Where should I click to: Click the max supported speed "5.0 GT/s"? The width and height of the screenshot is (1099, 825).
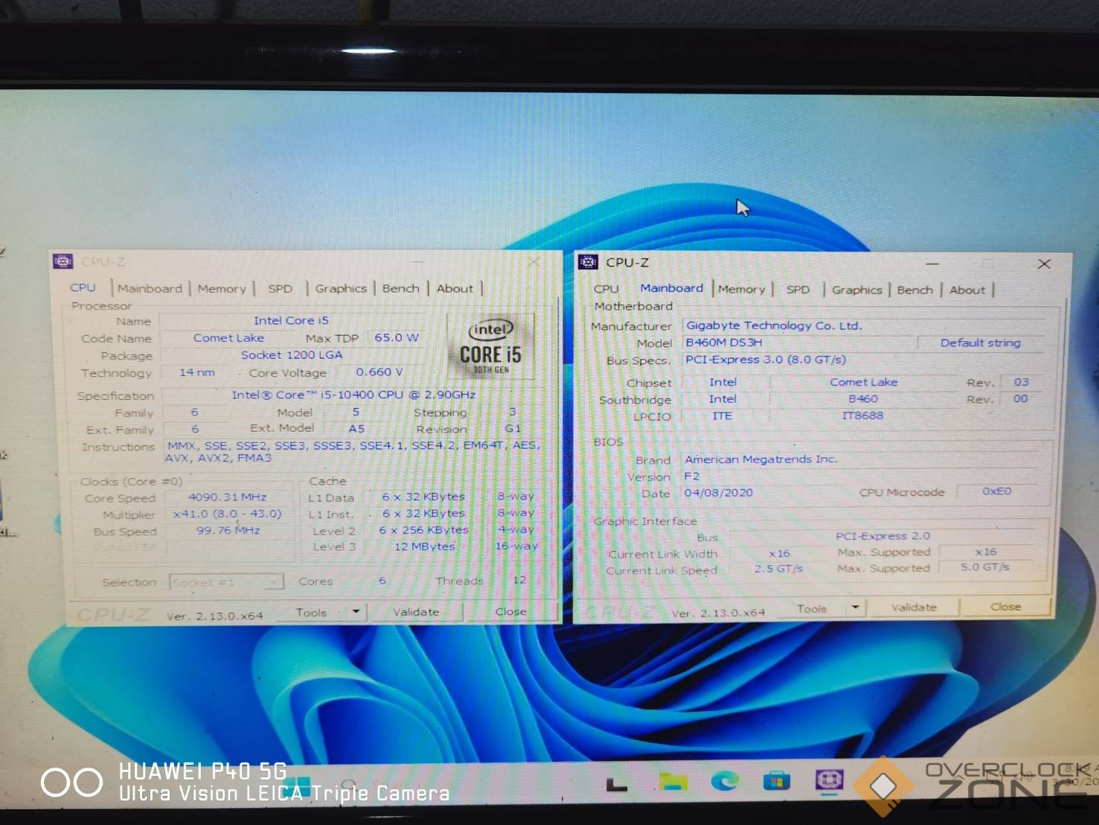[985, 567]
